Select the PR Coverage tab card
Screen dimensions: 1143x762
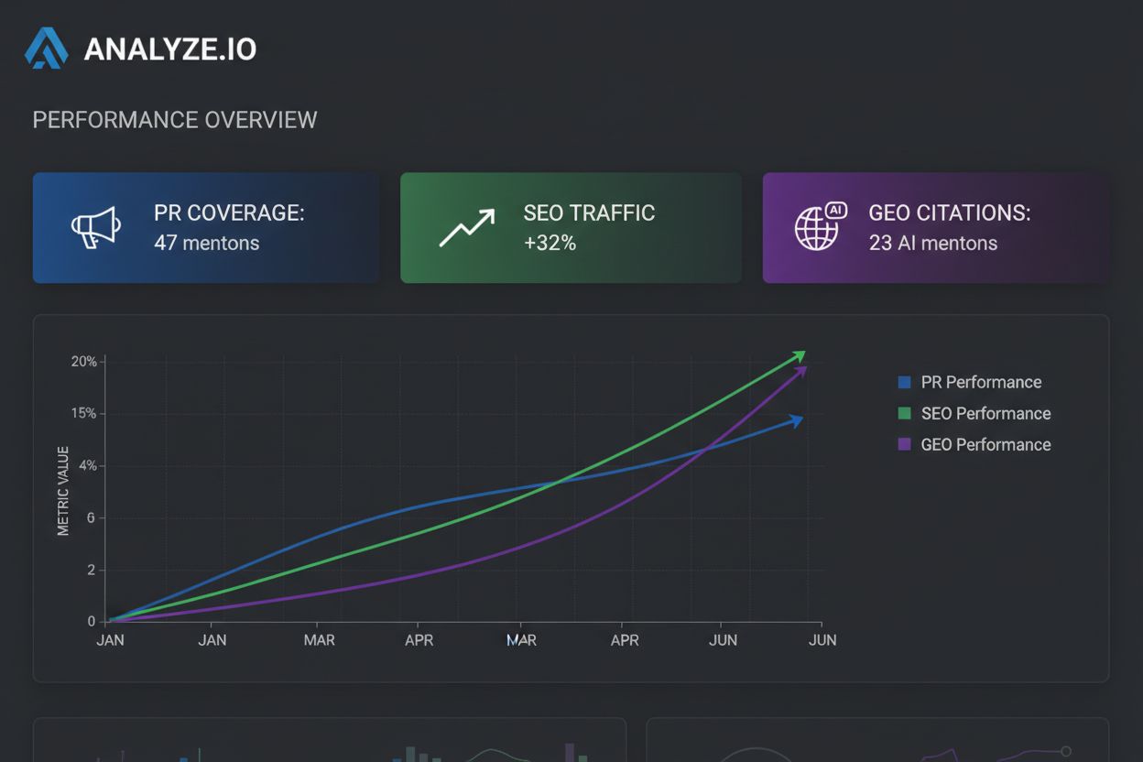coord(205,227)
